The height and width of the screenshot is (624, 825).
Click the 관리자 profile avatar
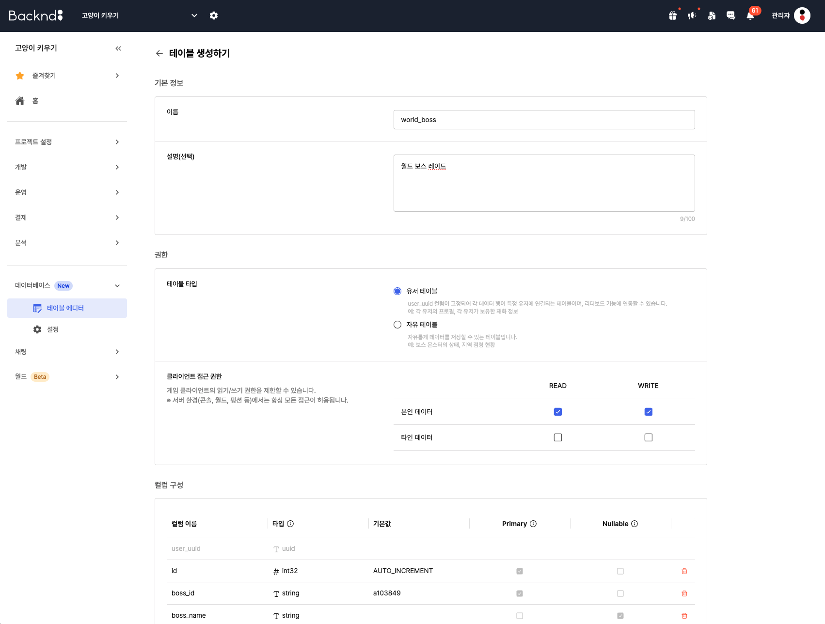[x=802, y=16]
